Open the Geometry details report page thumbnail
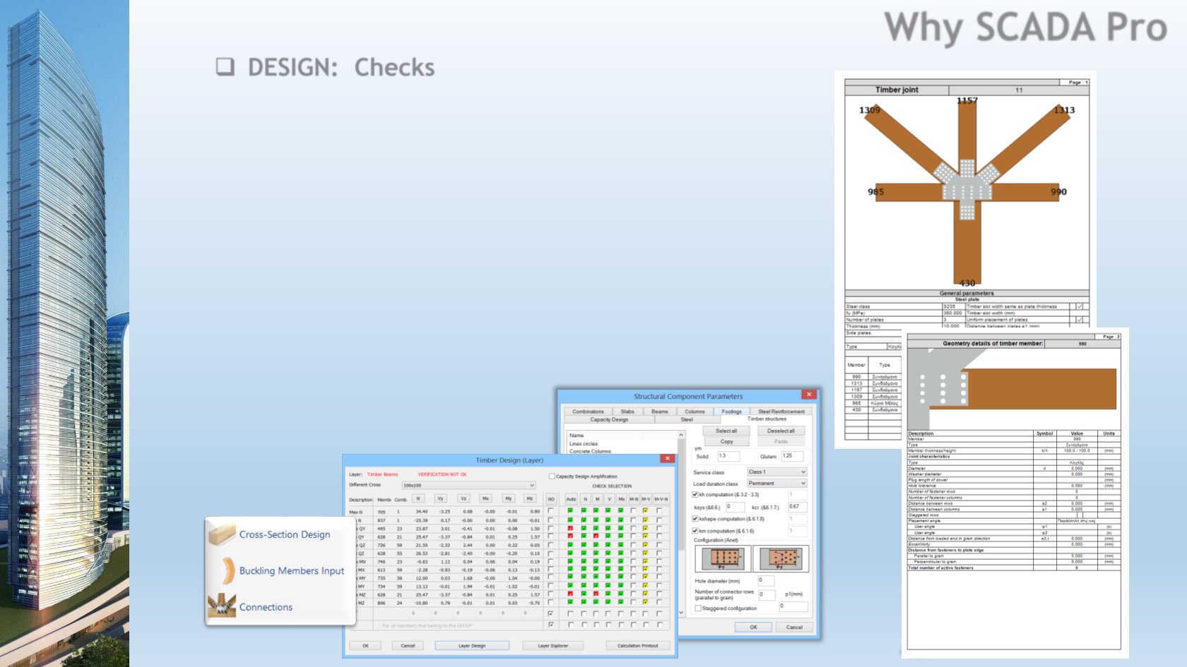This screenshot has height=667, width=1187. tap(1014, 493)
